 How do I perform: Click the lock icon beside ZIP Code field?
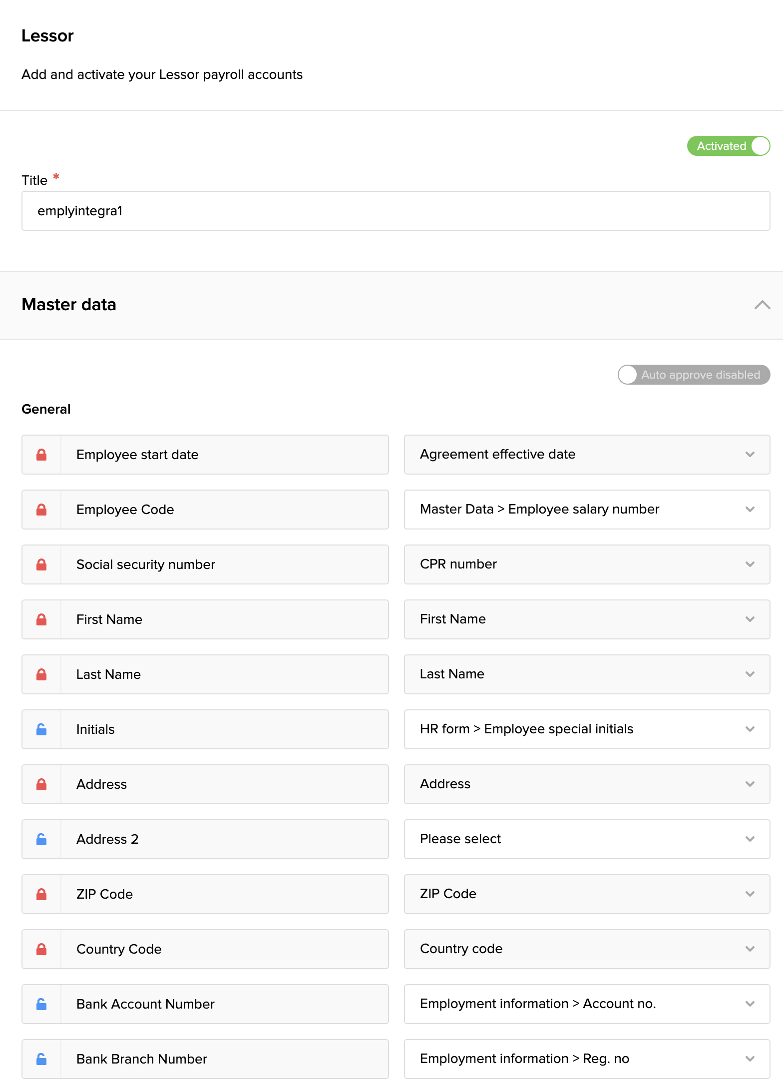click(x=41, y=894)
